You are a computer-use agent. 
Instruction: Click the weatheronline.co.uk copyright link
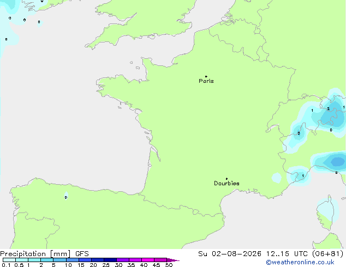300,262
